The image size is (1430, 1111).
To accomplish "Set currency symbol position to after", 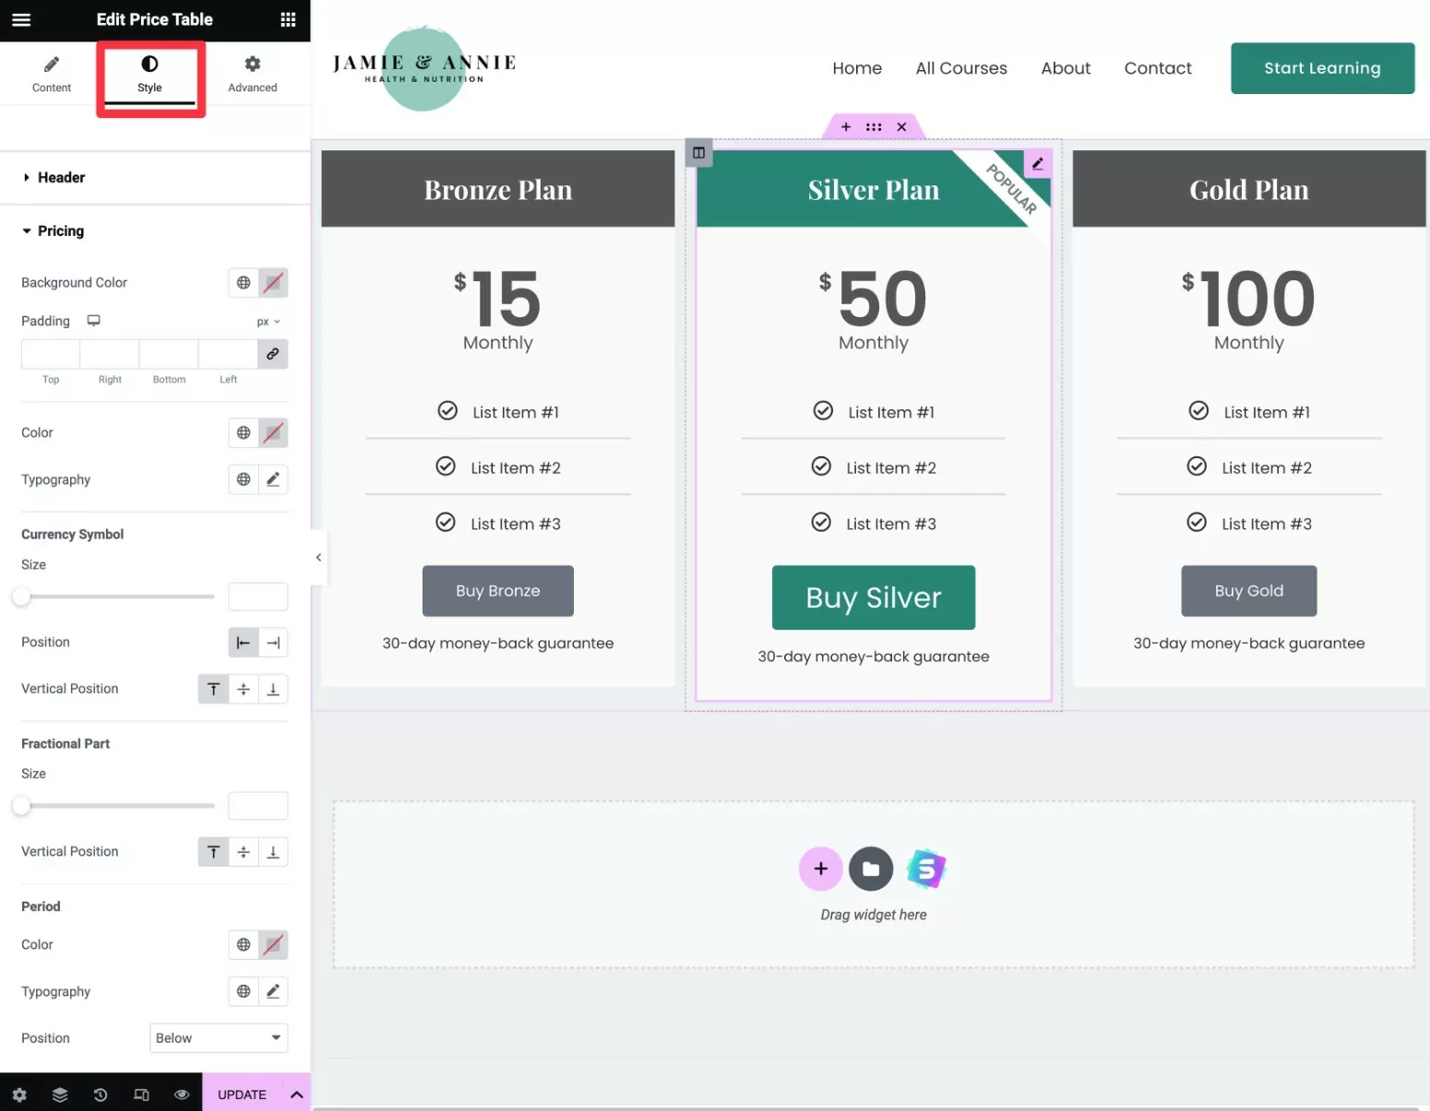I will [x=273, y=643].
